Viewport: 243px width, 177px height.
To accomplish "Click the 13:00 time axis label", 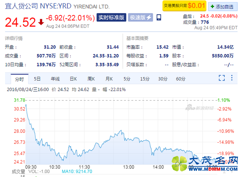I will coord(128,167).
